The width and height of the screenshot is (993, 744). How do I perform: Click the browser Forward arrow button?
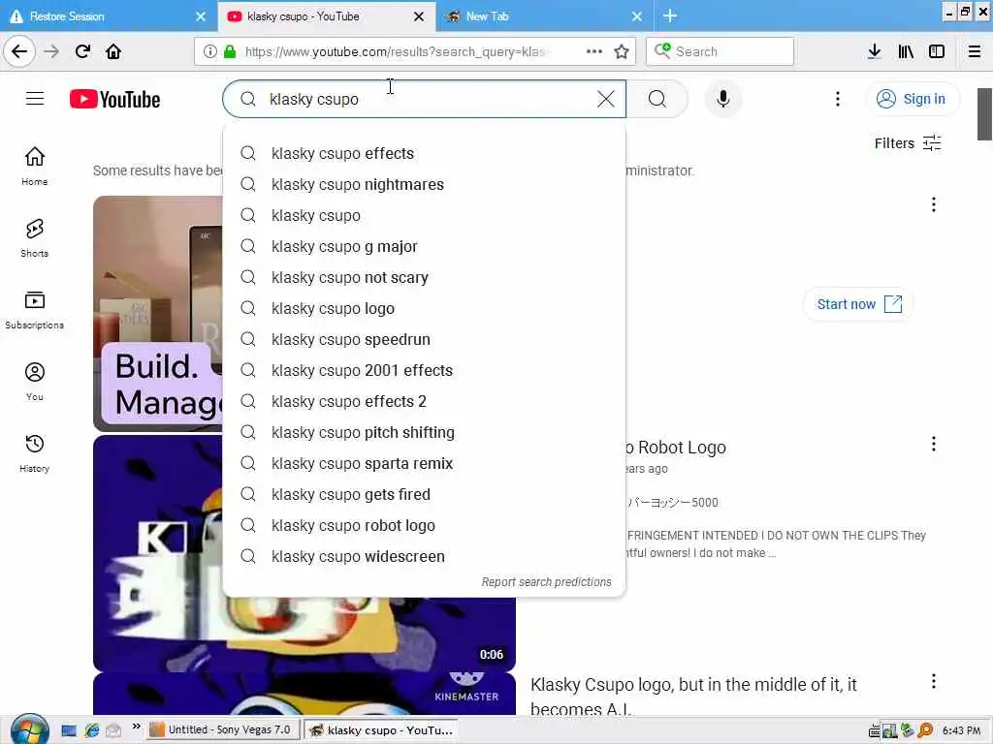pos(51,52)
